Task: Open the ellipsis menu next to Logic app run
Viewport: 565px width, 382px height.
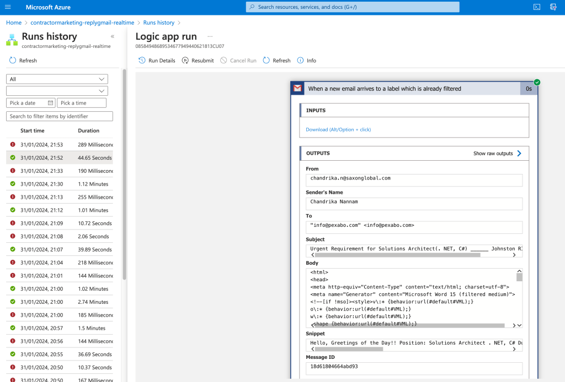Action: tap(210, 36)
